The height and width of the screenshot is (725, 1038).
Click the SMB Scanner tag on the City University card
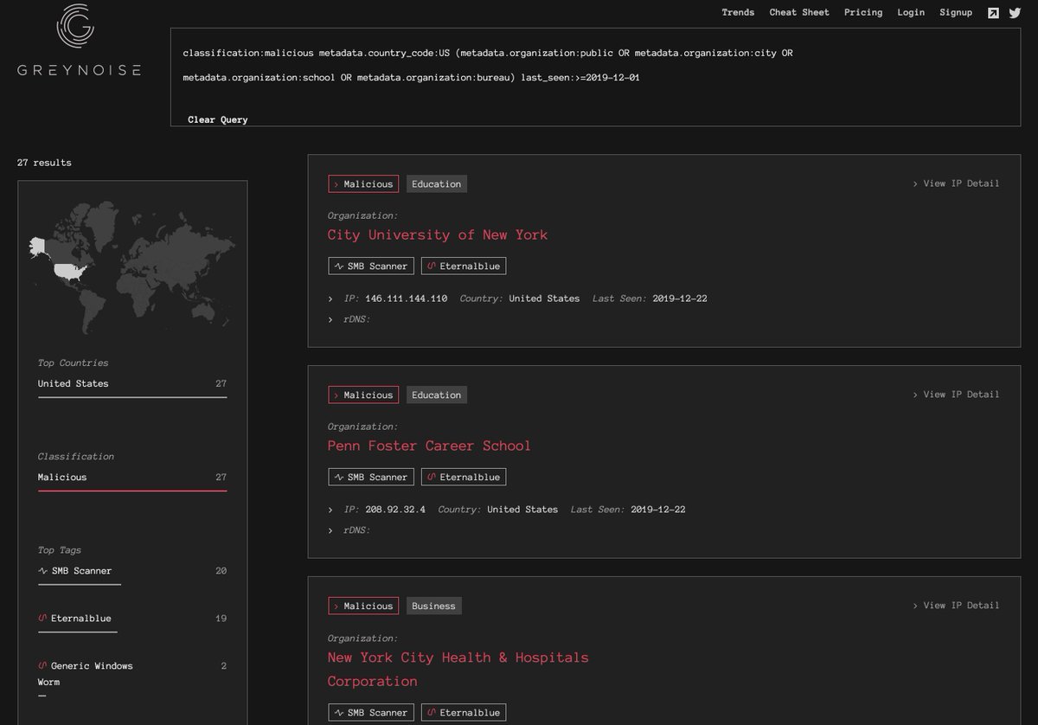(x=371, y=266)
